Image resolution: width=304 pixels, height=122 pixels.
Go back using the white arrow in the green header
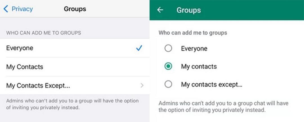pos(160,10)
